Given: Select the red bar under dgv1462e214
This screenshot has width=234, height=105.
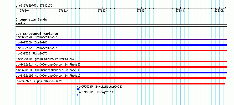Looking at the screenshot, I should click(x=121, y=67).
